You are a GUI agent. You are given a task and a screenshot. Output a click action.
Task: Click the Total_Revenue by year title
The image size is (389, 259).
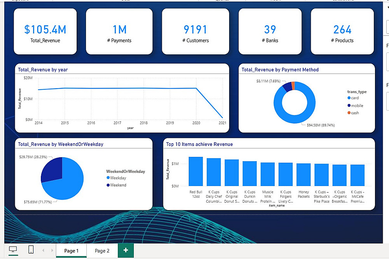coord(43,70)
